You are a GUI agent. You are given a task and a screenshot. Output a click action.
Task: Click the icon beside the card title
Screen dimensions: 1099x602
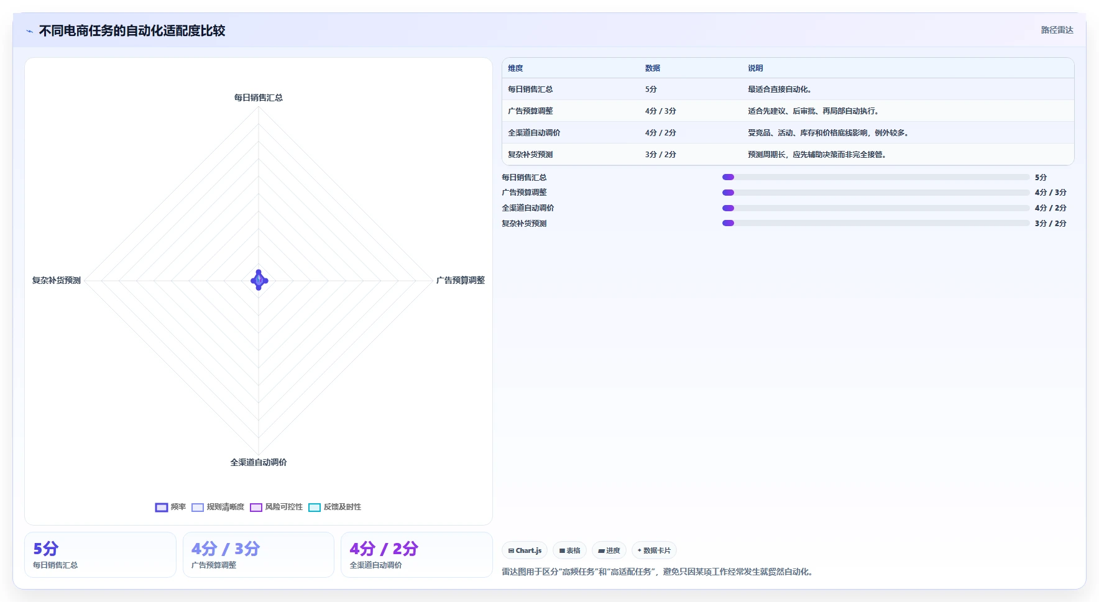coord(29,31)
